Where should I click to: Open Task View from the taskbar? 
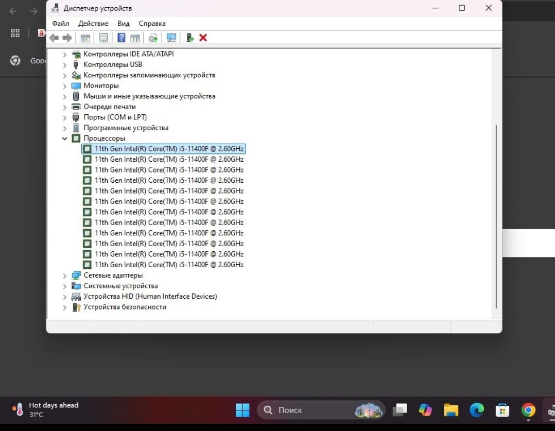click(400, 410)
